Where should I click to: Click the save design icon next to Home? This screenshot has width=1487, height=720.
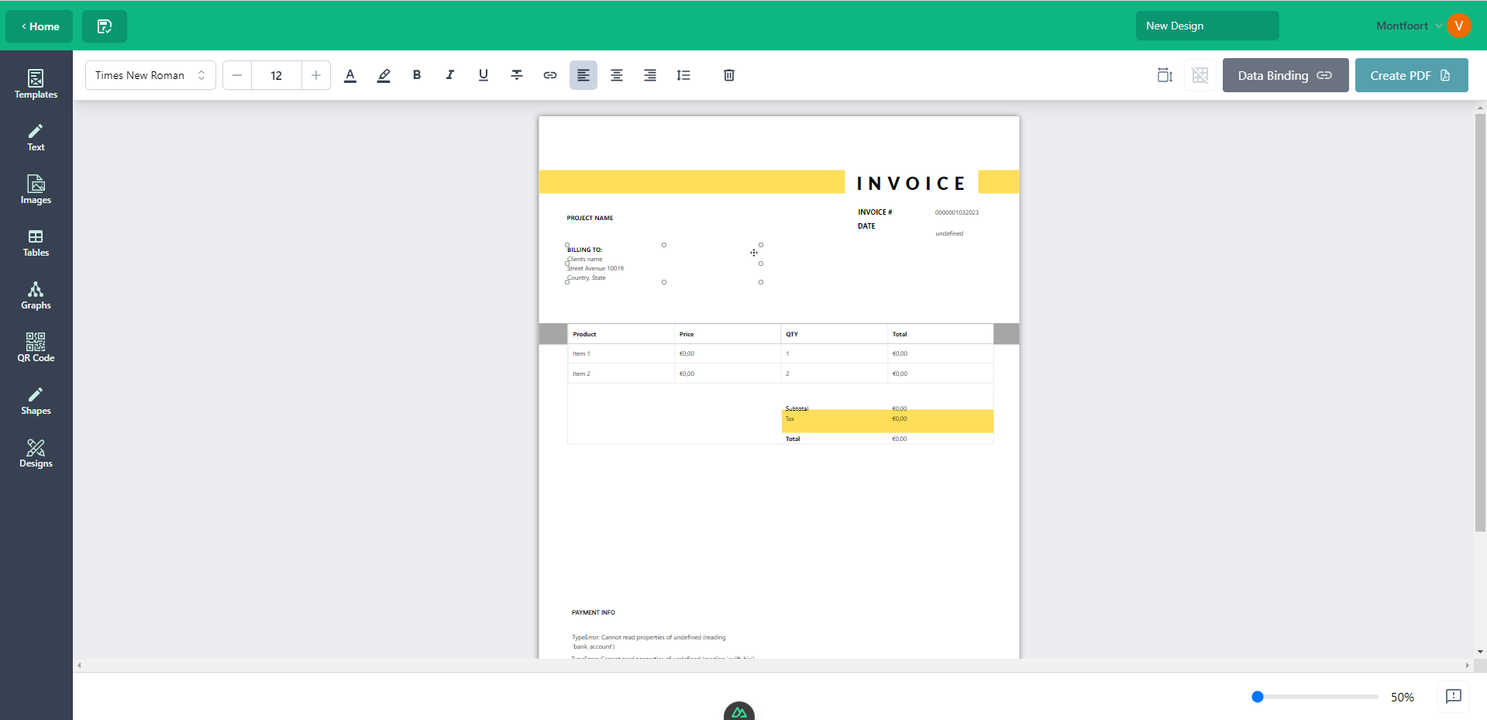[x=104, y=26]
